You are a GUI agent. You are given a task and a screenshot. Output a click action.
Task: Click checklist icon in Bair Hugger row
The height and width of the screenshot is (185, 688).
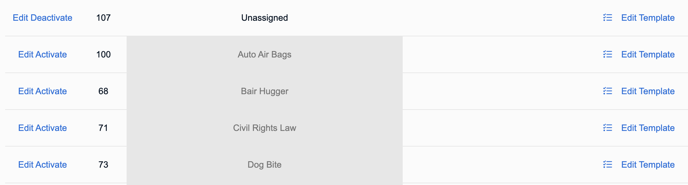point(607,91)
